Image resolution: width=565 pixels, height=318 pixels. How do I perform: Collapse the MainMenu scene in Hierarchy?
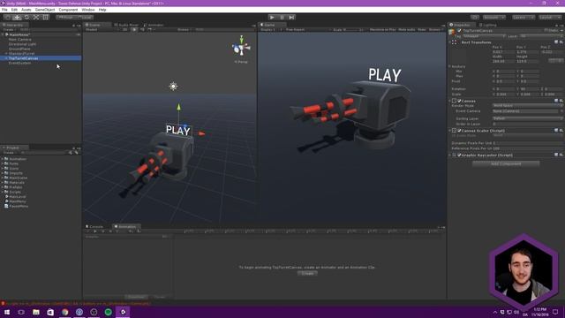3,34
